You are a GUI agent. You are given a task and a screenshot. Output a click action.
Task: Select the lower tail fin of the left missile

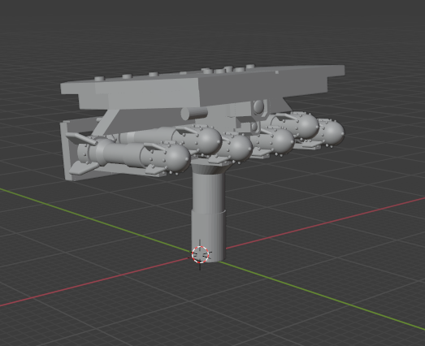pyautogui.click(x=80, y=168)
